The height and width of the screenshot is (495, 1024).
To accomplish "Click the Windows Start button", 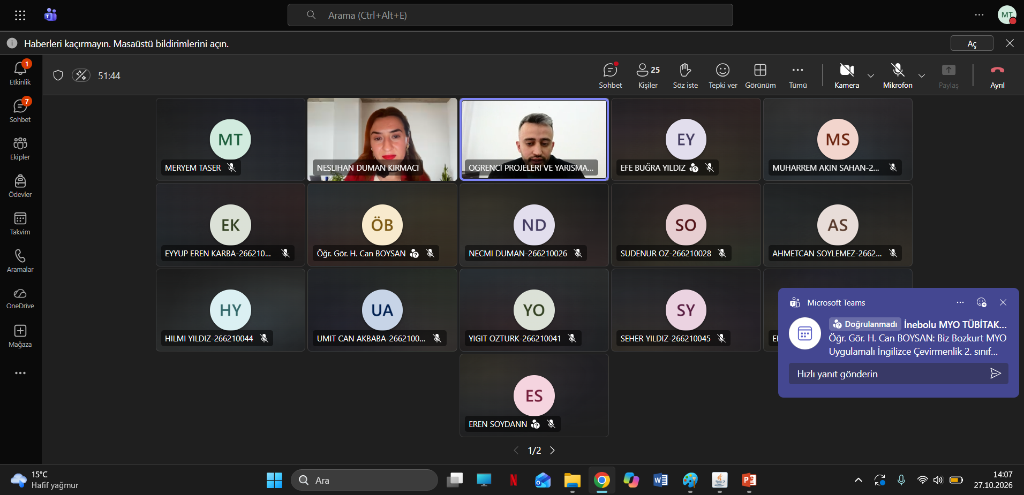I will click(274, 480).
